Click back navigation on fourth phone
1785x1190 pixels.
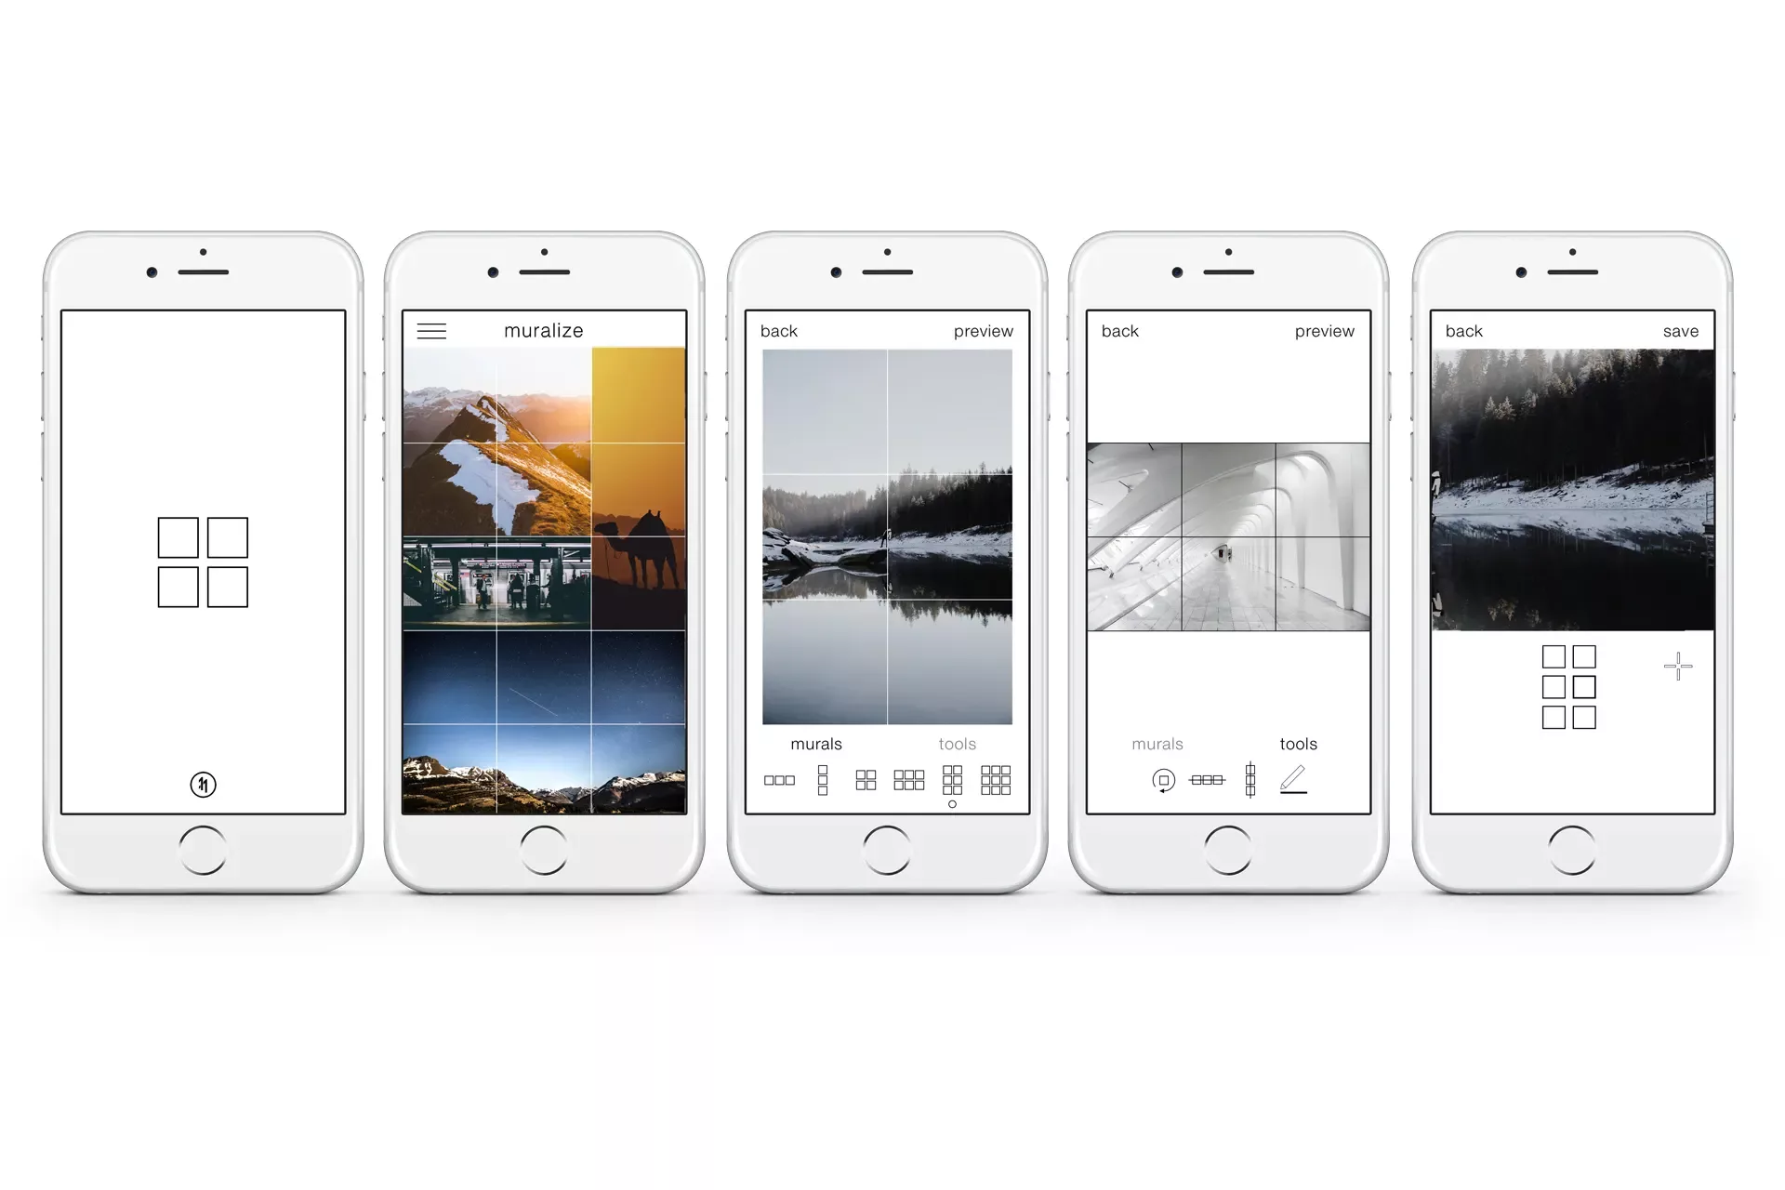1119,332
